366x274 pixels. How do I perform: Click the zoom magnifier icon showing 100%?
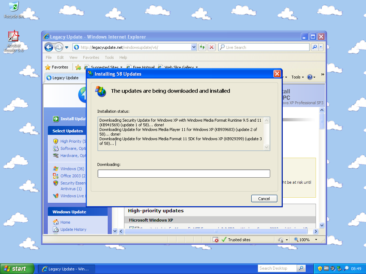(x=296, y=239)
